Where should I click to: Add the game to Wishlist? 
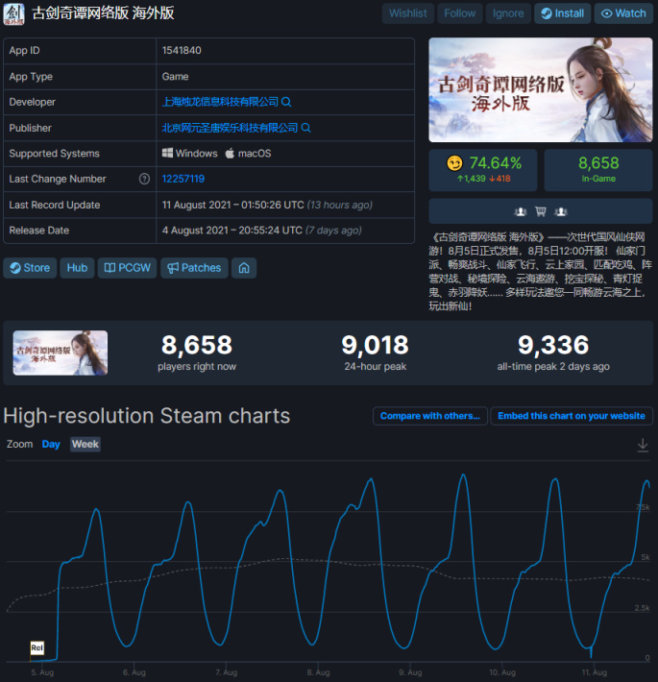(408, 13)
